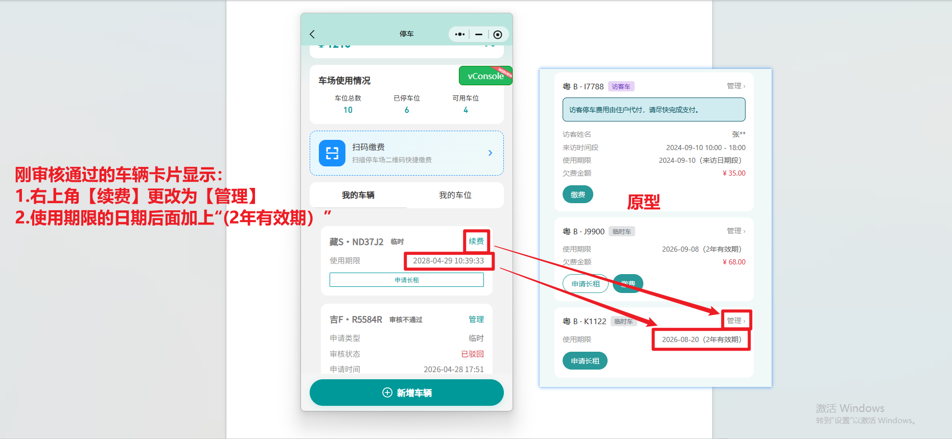This screenshot has height=439, width=952.
Task: Click the date 2026-08-20 (2年有效期)
Action: (x=702, y=339)
